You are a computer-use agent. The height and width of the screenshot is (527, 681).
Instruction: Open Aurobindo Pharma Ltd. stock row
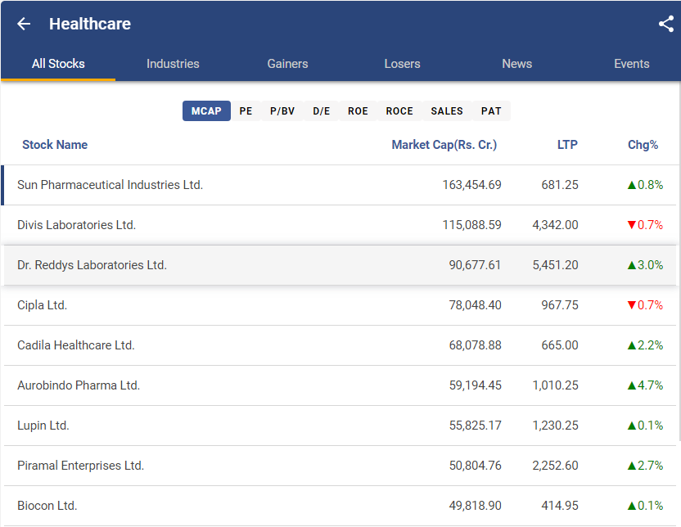coord(340,385)
